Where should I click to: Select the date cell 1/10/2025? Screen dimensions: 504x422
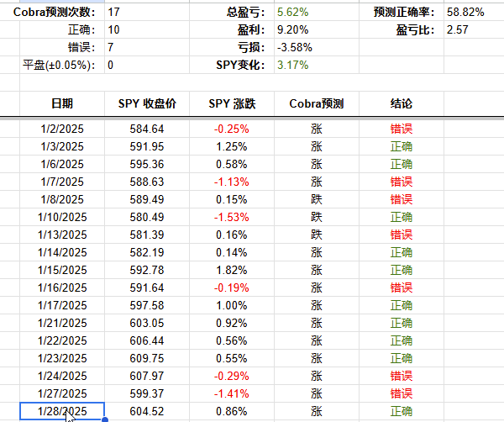[x=62, y=218]
